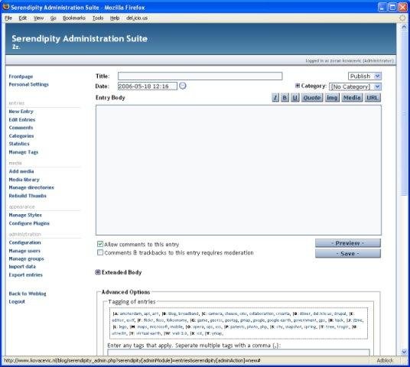
Task: Click Back to Weblog link
Action: [x=28, y=294]
